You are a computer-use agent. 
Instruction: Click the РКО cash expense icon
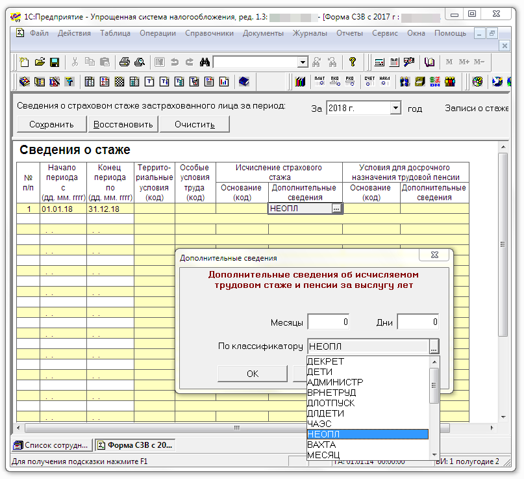click(350, 81)
